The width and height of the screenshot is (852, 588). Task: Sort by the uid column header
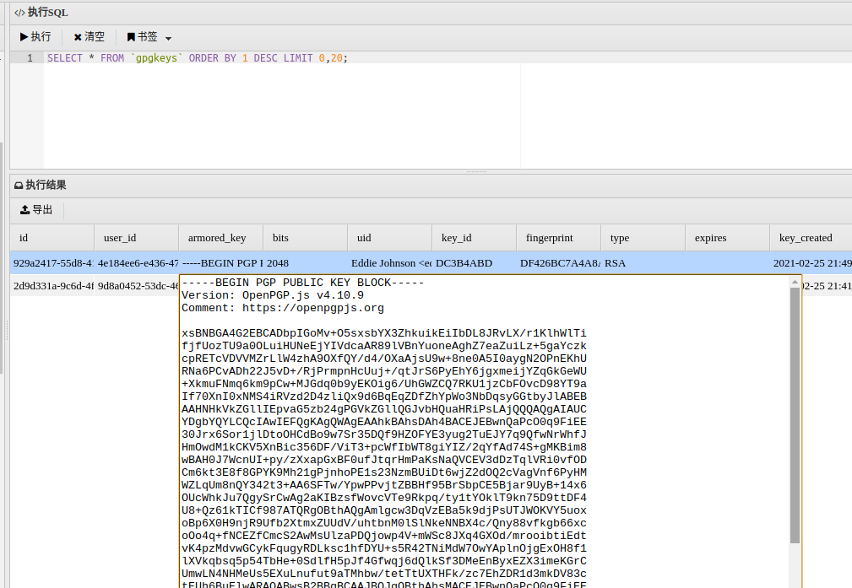(389, 238)
